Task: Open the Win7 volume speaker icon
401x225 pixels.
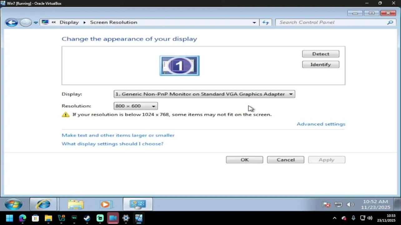Action: (350, 205)
